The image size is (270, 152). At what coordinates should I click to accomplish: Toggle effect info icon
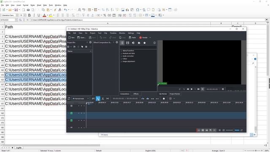tap(154, 43)
